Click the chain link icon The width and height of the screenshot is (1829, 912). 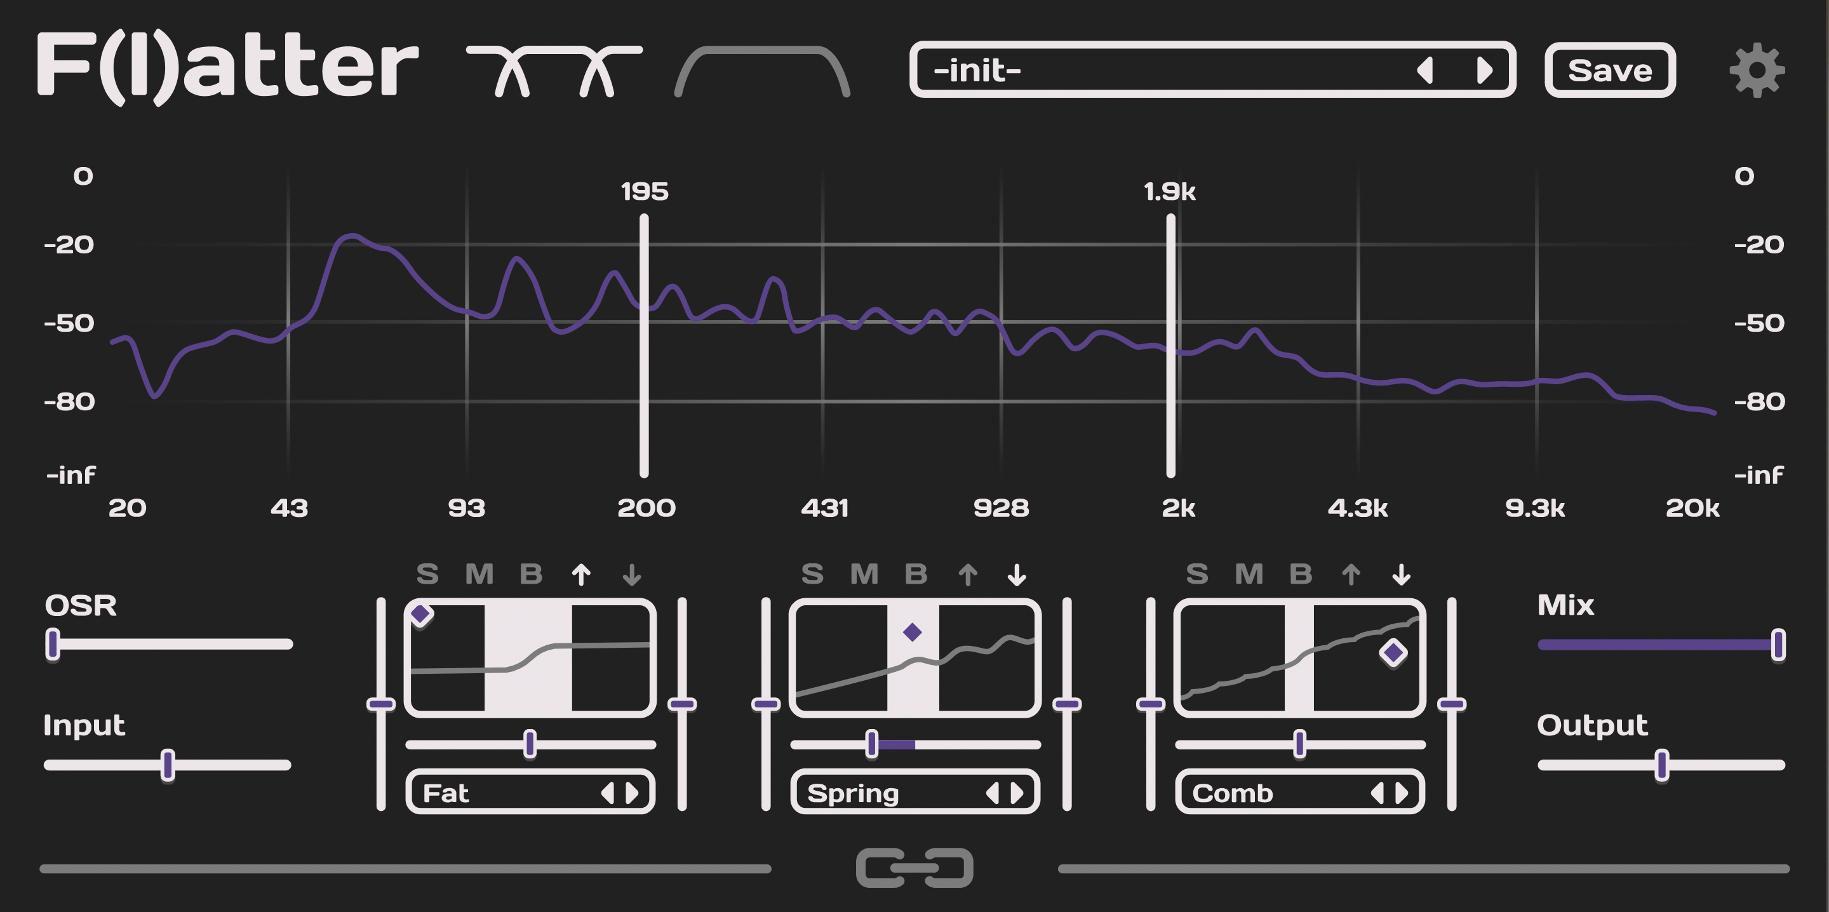click(x=914, y=868)
